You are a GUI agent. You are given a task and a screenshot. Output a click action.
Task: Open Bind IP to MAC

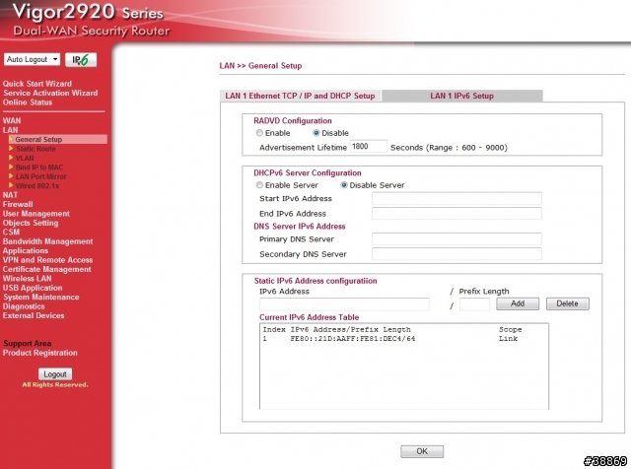click(39, 167)
